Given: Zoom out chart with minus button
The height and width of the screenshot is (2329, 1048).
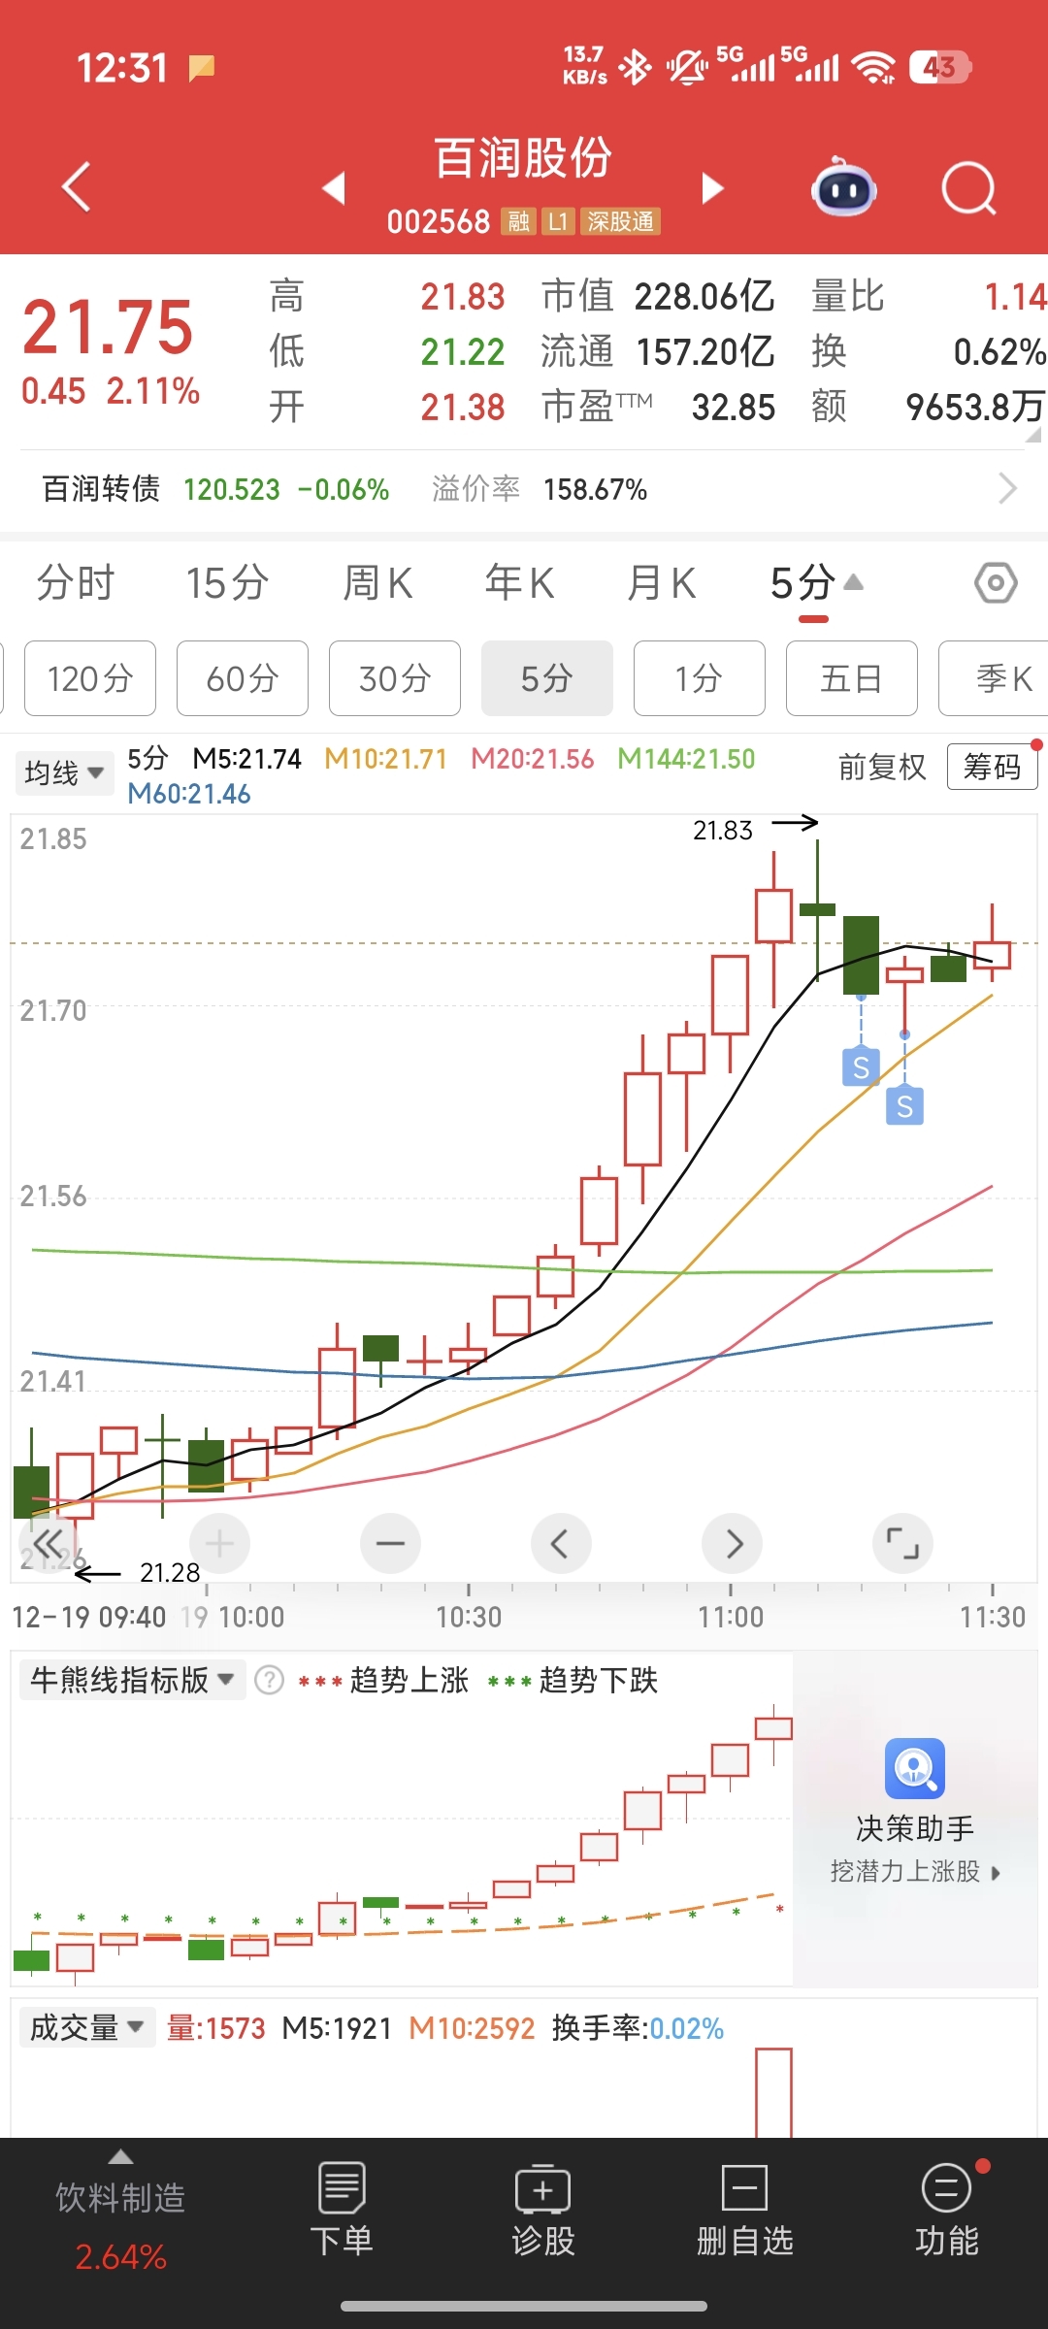Looking at the screenshot, I should tap(390, 1543).
